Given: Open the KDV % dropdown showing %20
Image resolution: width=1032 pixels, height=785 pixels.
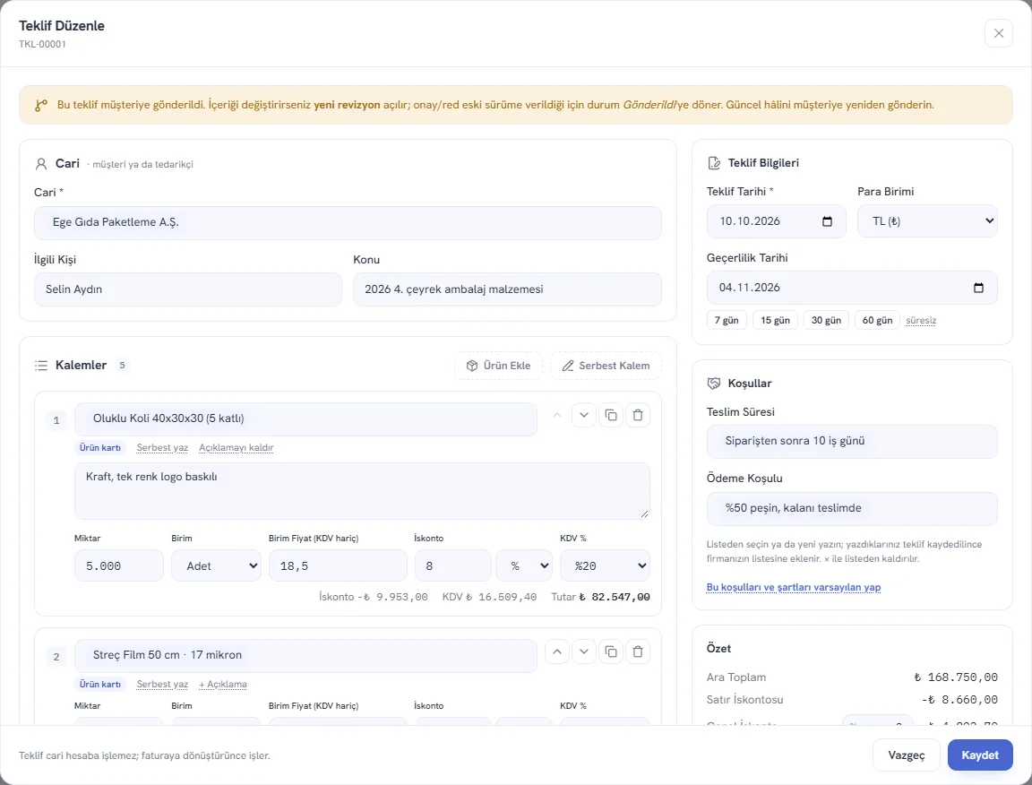Looking at the screenshot, I should tap(604, 565).
